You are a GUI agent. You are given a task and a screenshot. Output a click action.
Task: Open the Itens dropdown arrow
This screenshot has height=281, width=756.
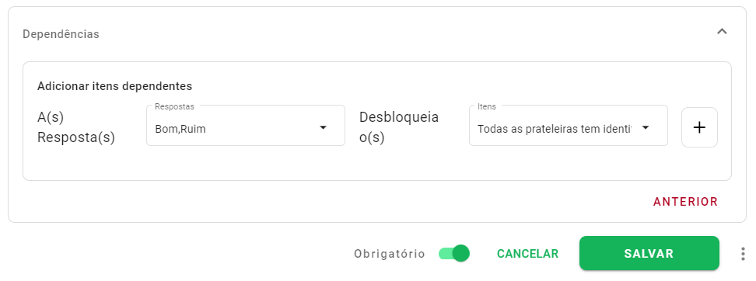646,127
